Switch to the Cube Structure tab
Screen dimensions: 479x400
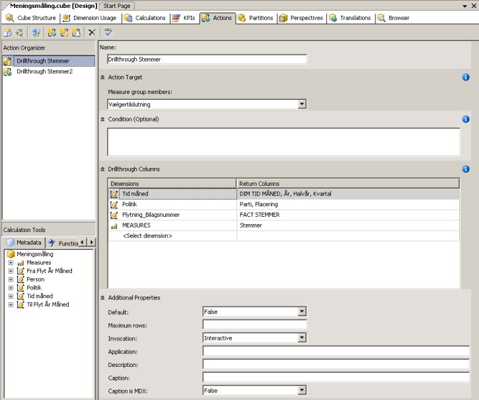coord(31,18)
